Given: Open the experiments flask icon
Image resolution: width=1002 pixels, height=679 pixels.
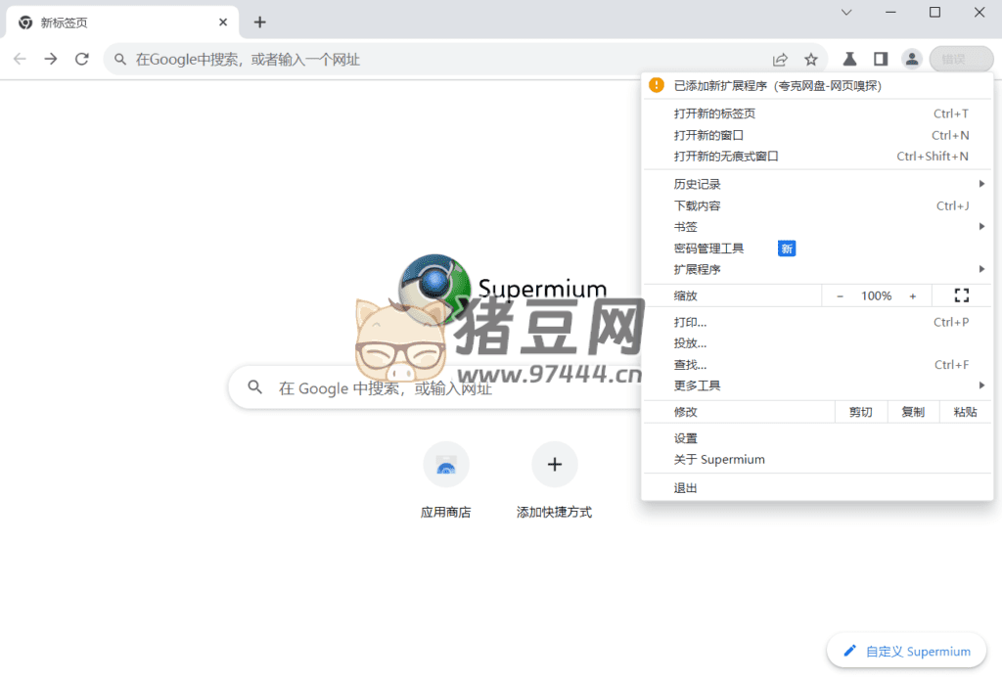Looking at the screenshot, I should point(849,60).
